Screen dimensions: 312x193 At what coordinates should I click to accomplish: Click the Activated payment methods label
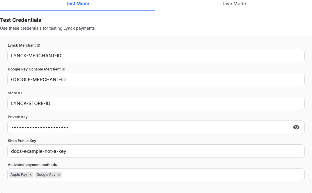click(x=32, y=165)
